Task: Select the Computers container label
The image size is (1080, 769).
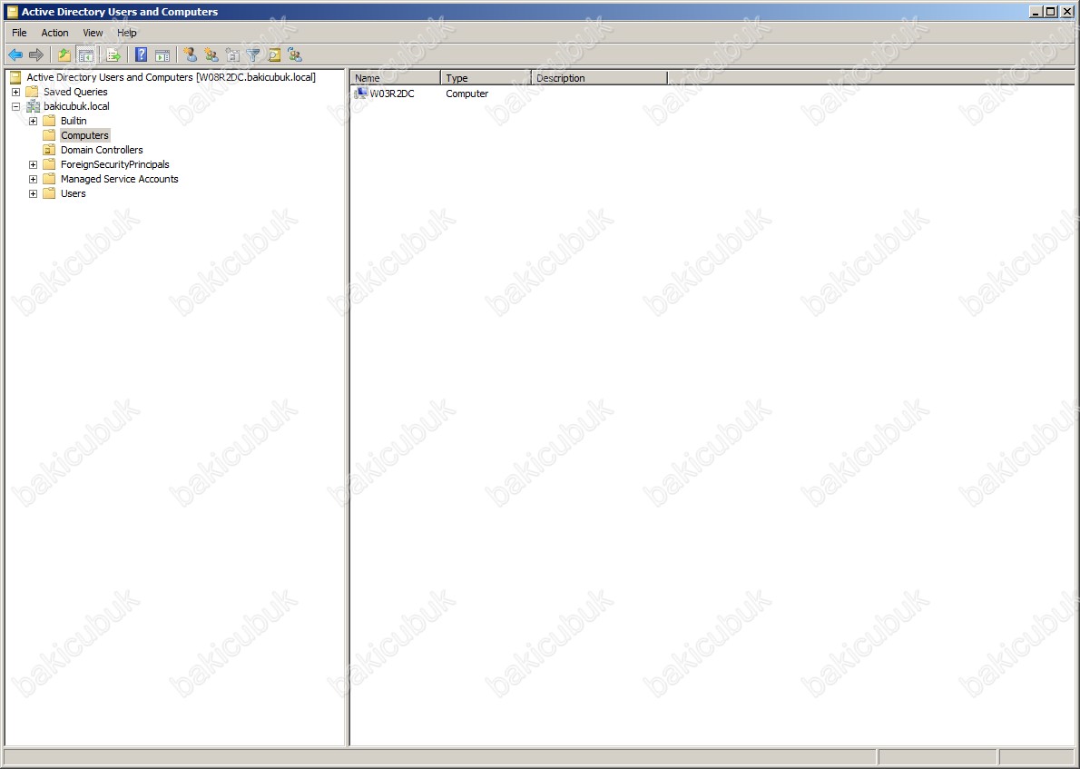Action: pos(84,135)
